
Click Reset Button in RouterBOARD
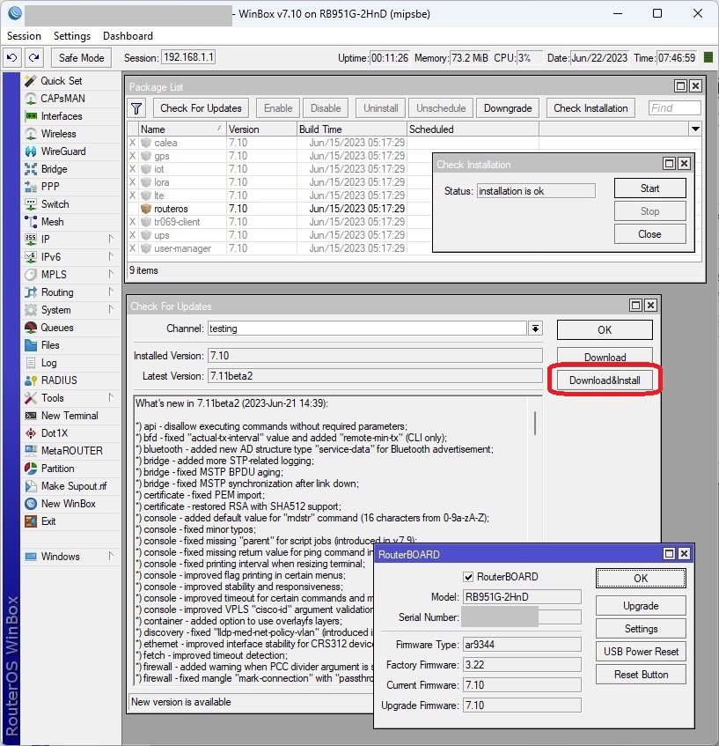641,674
